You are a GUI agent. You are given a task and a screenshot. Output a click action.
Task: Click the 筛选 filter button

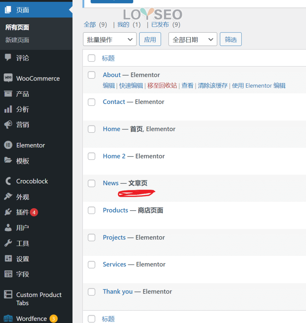coord(231,39)
